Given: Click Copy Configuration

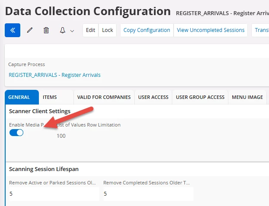Looking at the screenshot, I should (x=147, y=30).
